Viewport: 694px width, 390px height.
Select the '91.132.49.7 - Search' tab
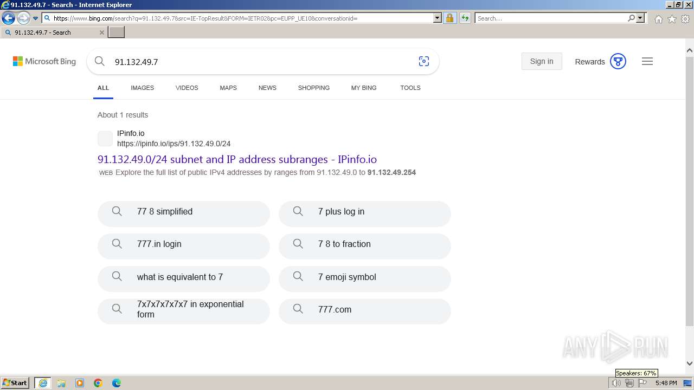[x=54, y=32]
